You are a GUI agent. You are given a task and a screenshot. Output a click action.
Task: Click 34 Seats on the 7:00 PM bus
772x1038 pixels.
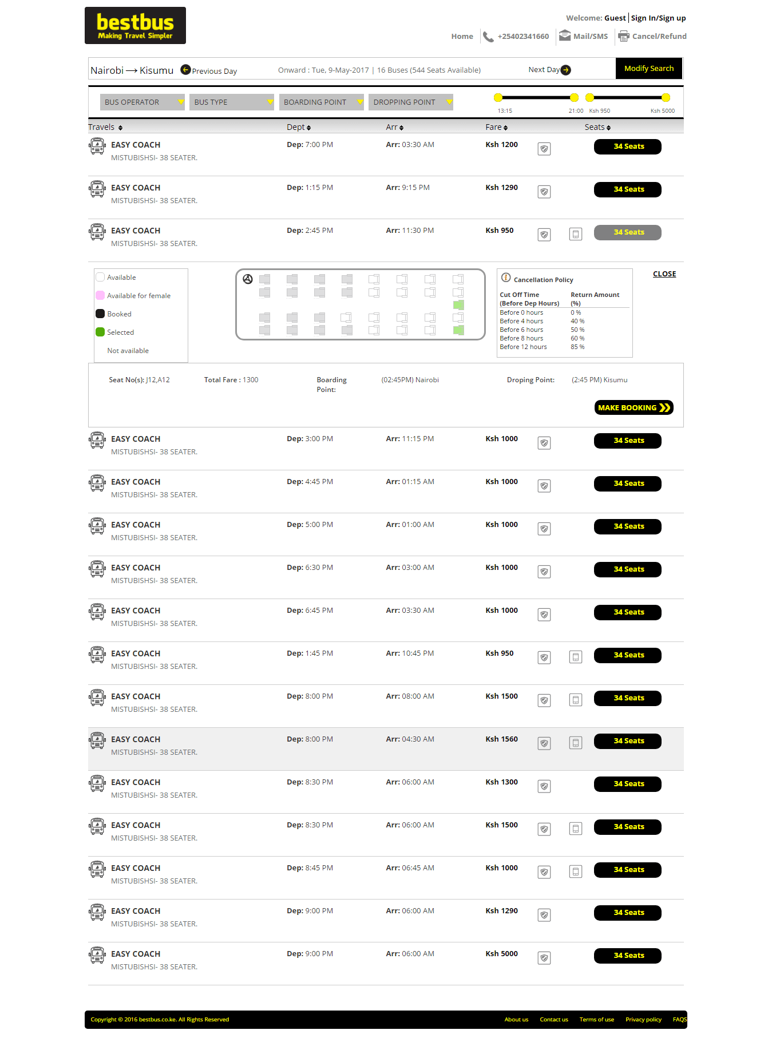[628, 146]
